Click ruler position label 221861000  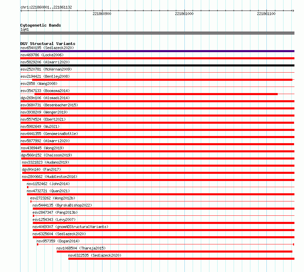click(184, 14)
